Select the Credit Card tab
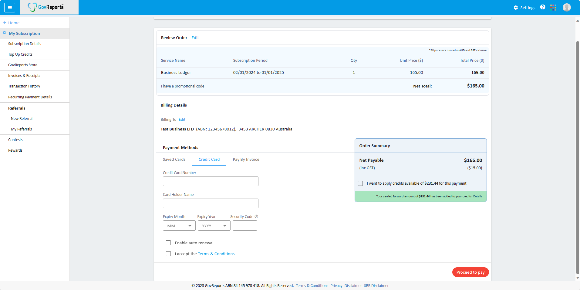This screenshot has height=290, width=580. [x=209, y=160]
